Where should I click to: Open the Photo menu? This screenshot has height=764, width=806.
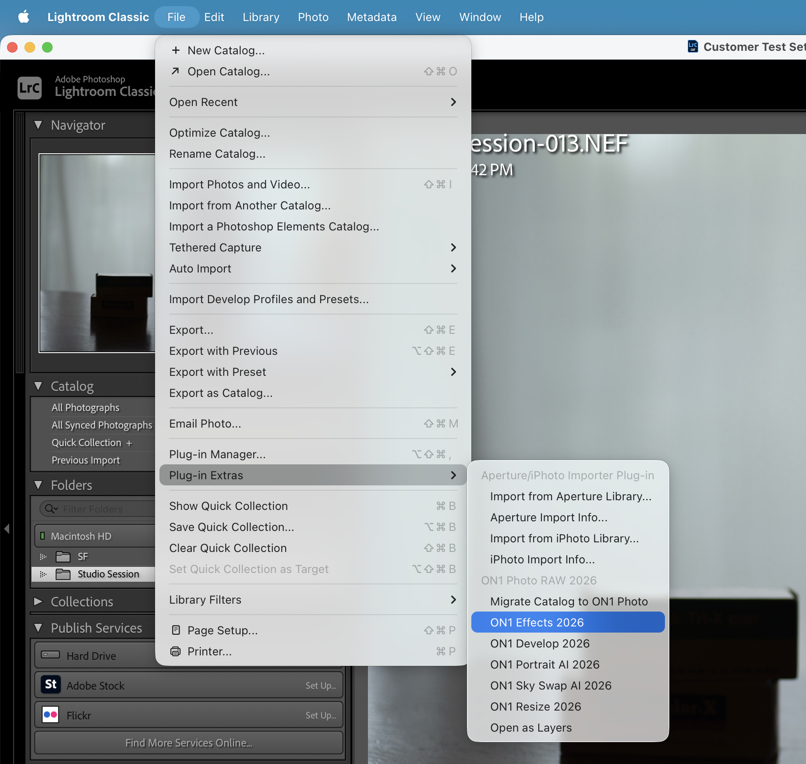tap(313, 17)
